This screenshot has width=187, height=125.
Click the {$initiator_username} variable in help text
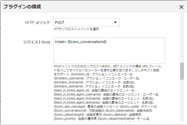click(69, 78)
